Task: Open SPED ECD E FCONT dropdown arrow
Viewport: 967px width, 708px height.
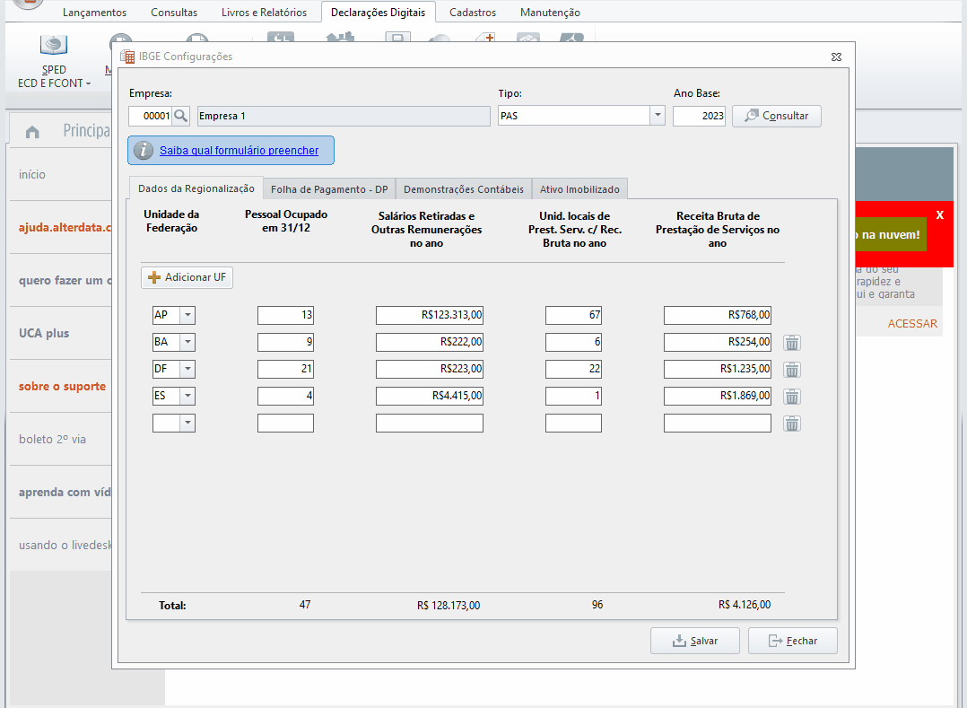Action: tap(88, 83)
